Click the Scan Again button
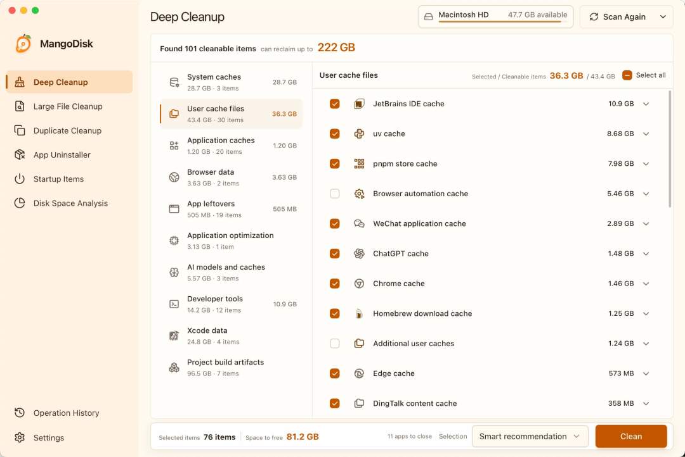 tap(617, 16)
